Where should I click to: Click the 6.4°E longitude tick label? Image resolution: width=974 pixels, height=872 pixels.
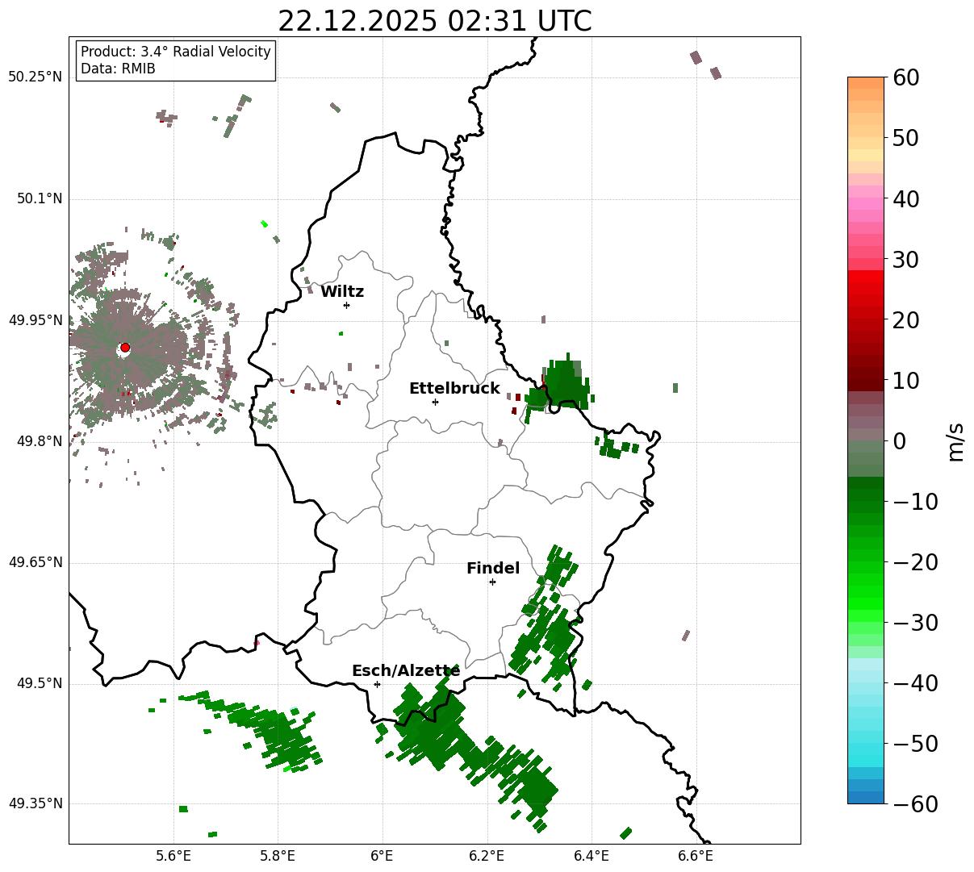592,856
